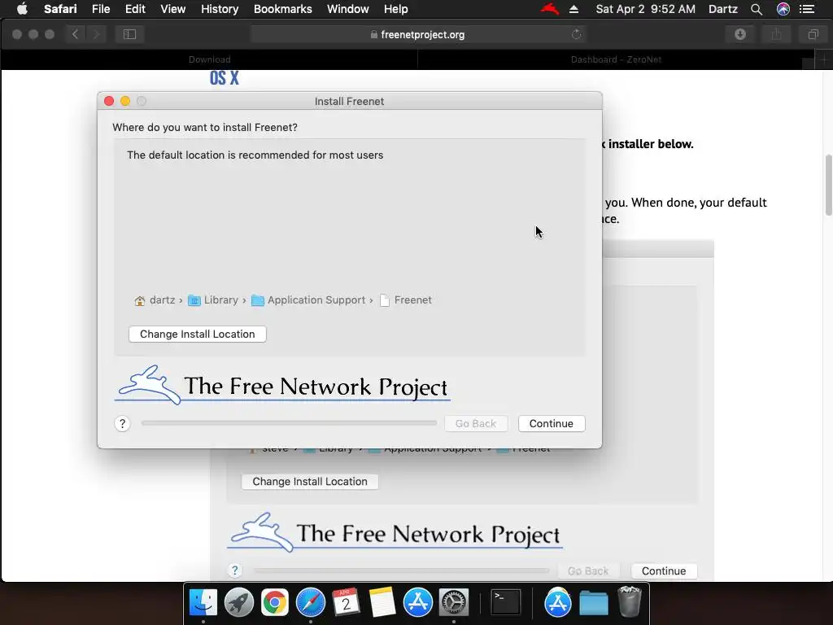Viewport: 833px width, 625px height.
Task: Toggle Safari sidebar button
Action: 129,34
